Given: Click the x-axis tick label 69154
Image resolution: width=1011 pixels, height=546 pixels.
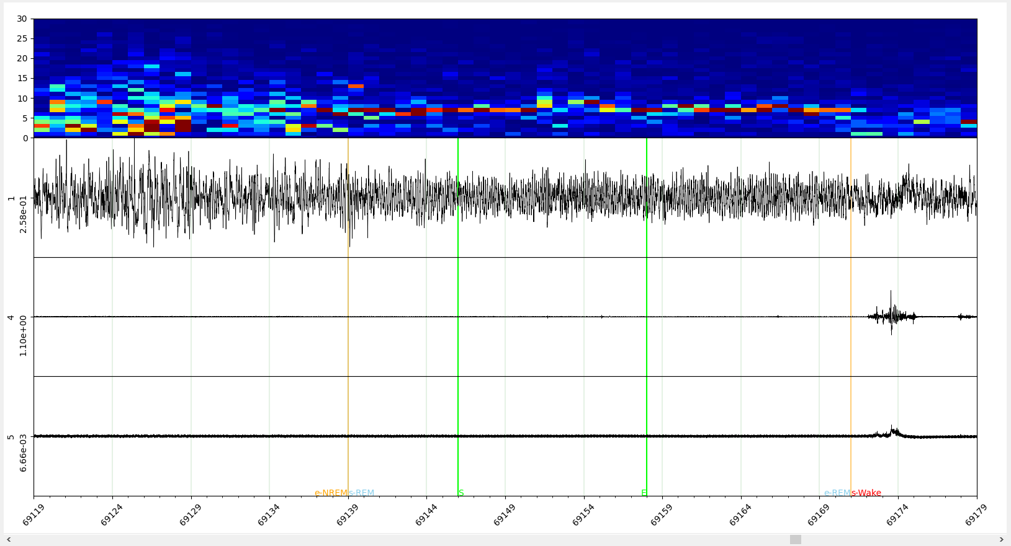Looking at the screenshot, I should [584, 514].
